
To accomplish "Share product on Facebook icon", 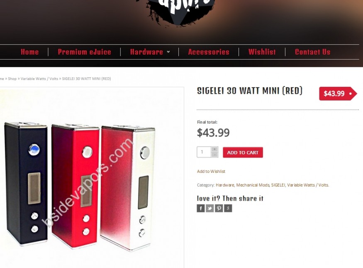I will 201,208.
